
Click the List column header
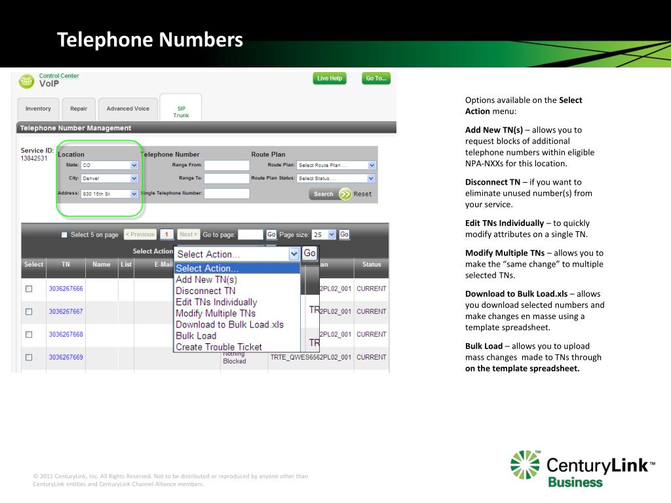click(x=126, y=265)
